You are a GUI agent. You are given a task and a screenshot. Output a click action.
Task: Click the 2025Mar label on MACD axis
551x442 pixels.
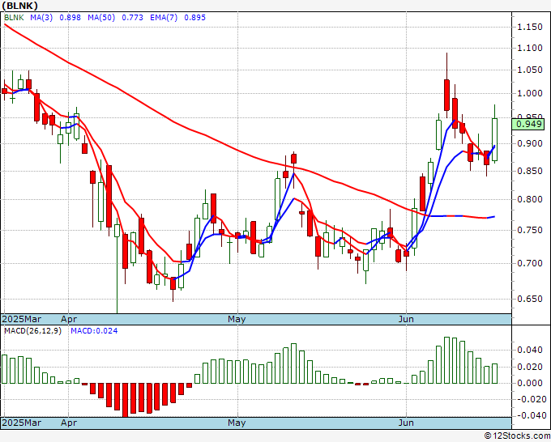coord(21,423)
